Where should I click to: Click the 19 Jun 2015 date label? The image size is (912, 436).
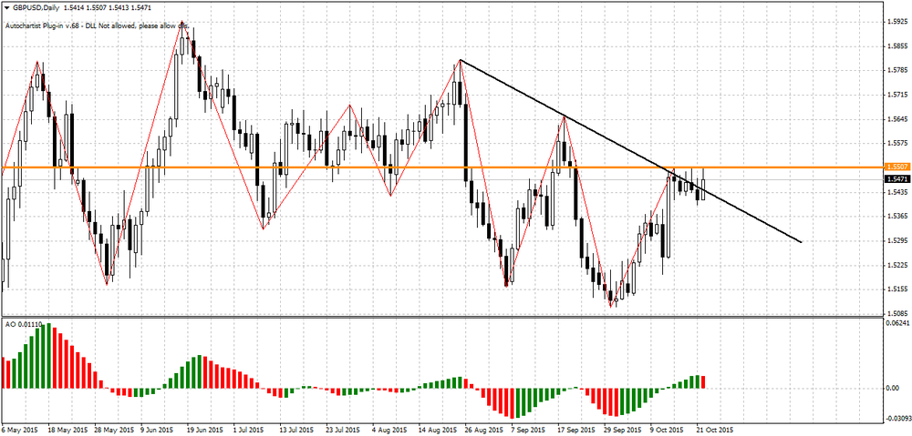(x=201, y=429)
